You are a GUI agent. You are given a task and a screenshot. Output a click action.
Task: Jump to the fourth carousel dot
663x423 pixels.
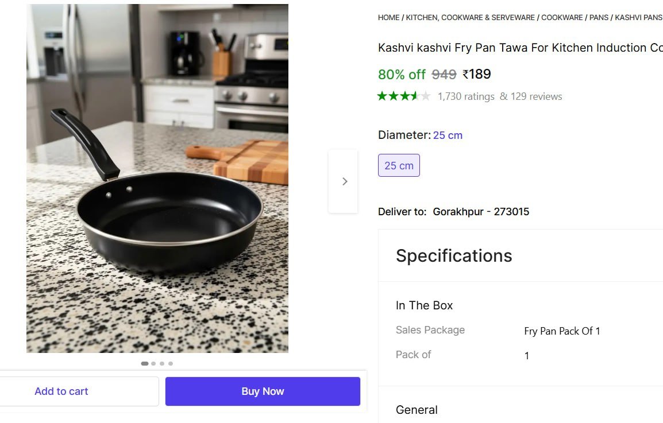[x=171, y=363]
